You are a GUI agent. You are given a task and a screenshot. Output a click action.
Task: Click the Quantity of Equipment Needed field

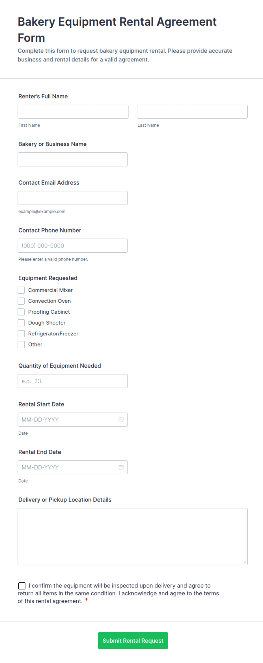(x=73, y=381)
